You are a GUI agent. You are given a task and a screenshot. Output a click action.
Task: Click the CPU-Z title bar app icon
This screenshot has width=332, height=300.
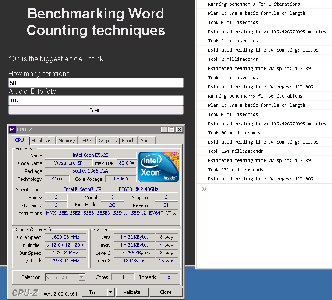13,130
